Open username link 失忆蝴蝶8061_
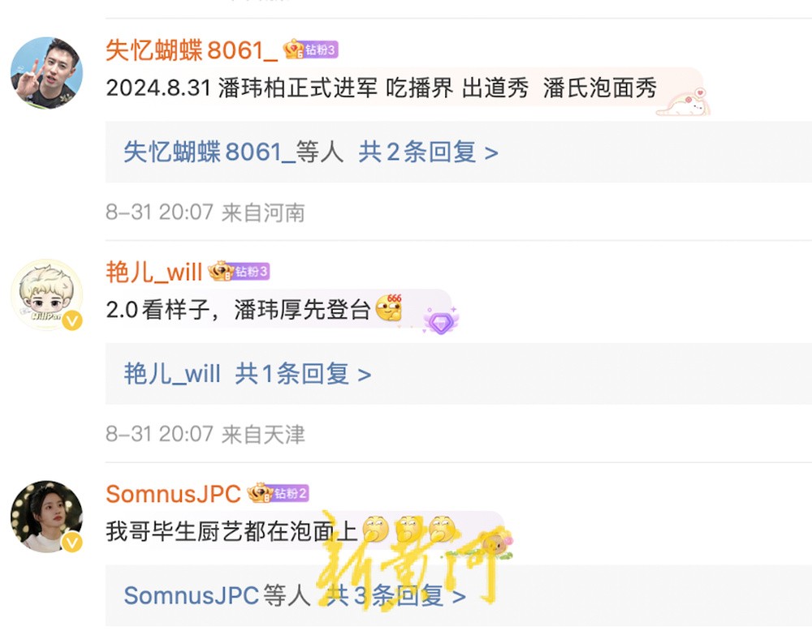This screenshot has height=631, width=812. [x=192, y=50]
